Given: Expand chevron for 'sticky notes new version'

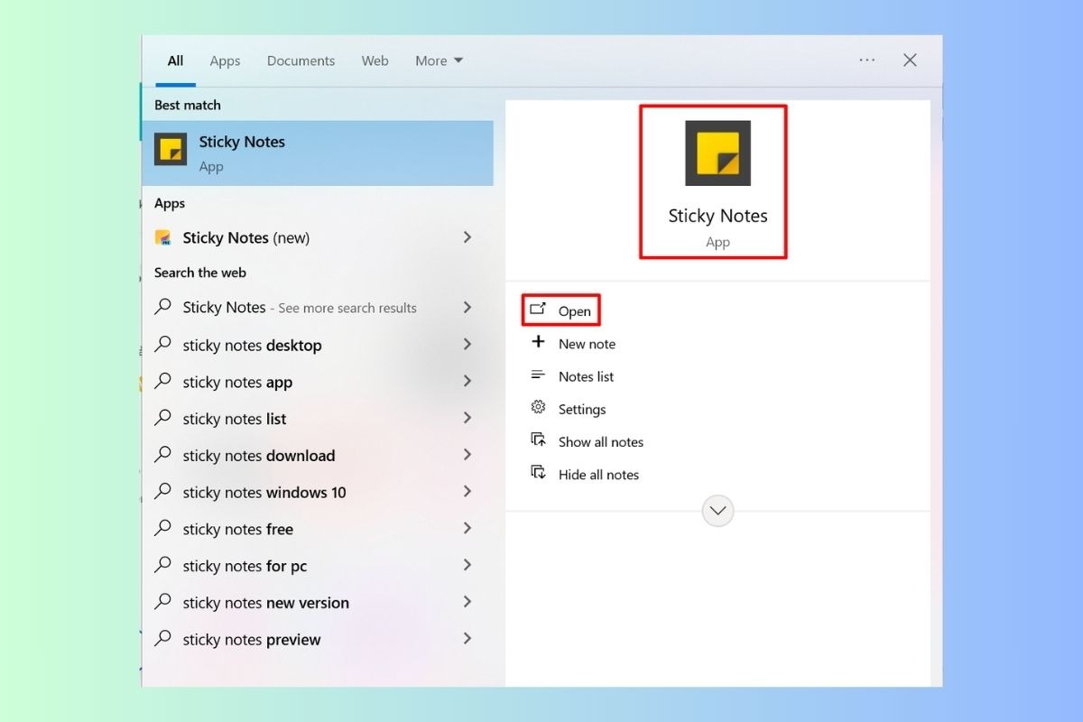Looking at the screenshot, I should [467, 602].
